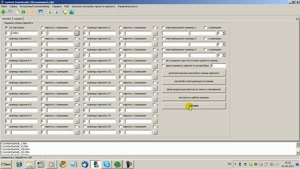Toggle приостановить парсинг в случае бана
This screenshot has height=169, width=300.
coord(164,66)
